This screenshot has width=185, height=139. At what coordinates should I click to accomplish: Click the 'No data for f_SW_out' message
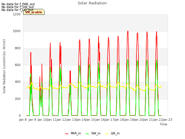coord(18,7)
